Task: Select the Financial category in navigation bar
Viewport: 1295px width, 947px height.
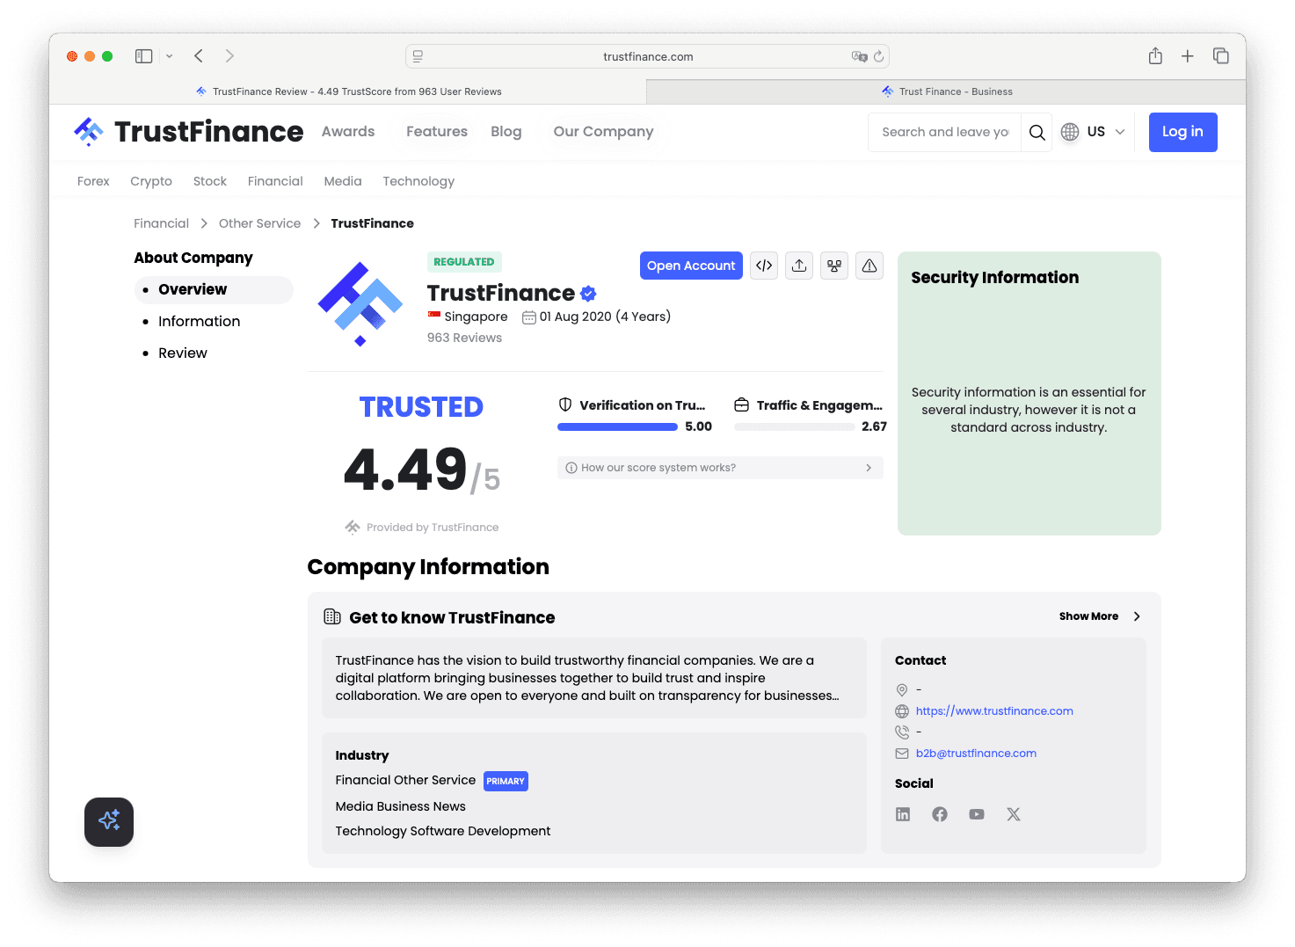Action: click(275, 181)
